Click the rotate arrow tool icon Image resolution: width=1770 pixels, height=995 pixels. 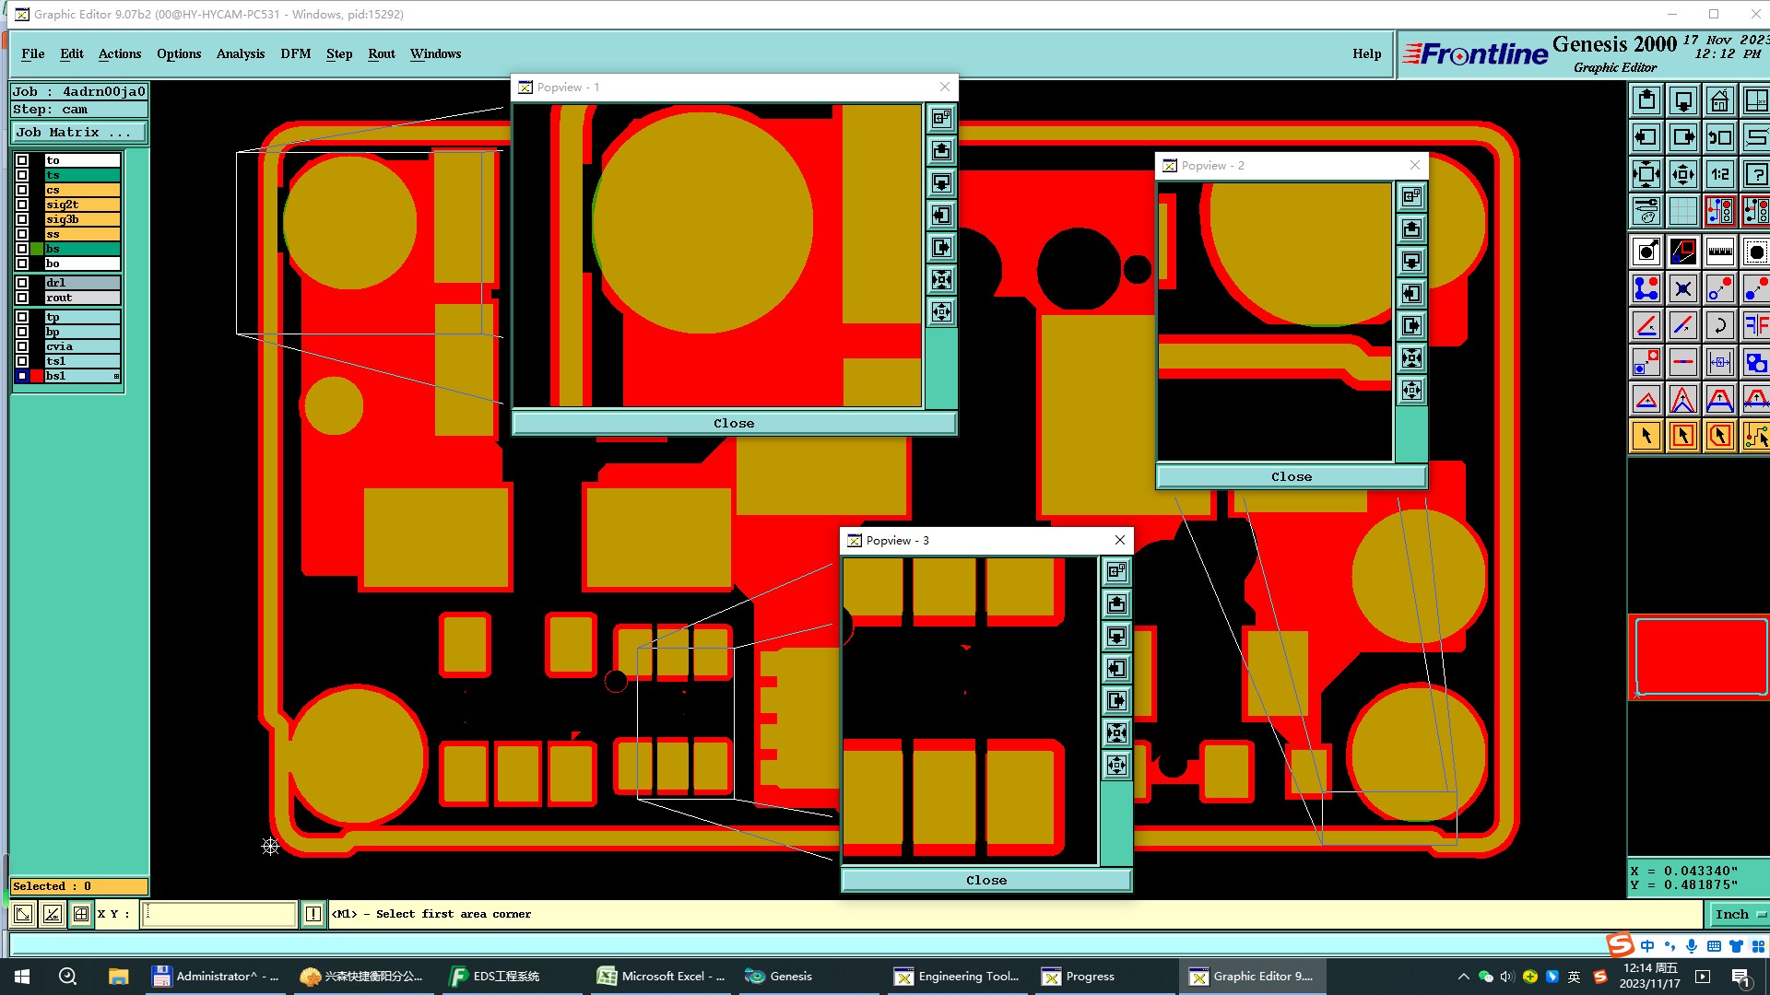point(1719,325)
